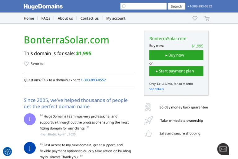Click the rocket immediate ownership icon

[x=148, y=120]
